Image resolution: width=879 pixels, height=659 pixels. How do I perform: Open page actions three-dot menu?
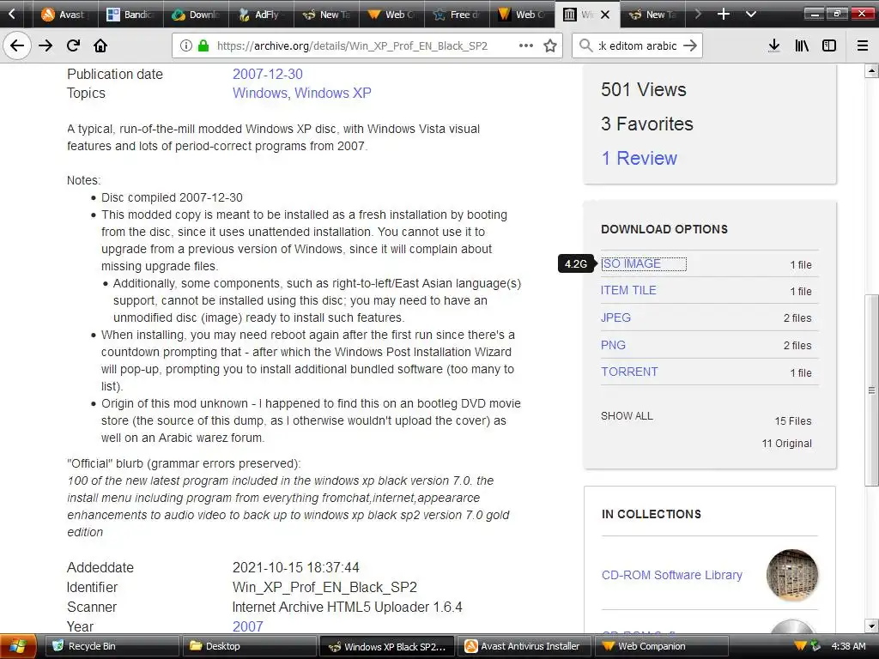click(526, 46)
